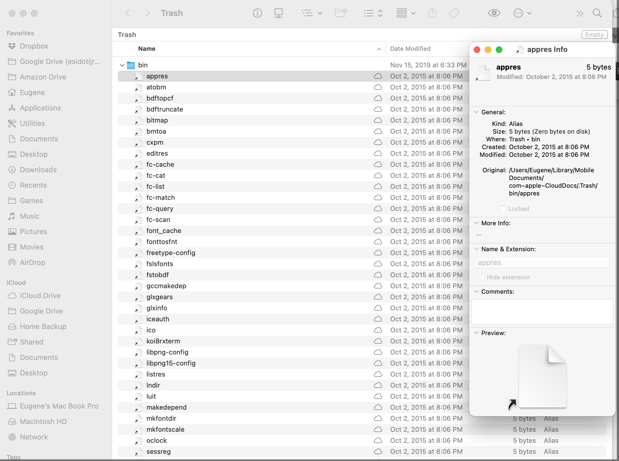The width and height of the screenshot is (619, 461).
Task: Sort by the Date Modified column
Action: coord(410,49)
